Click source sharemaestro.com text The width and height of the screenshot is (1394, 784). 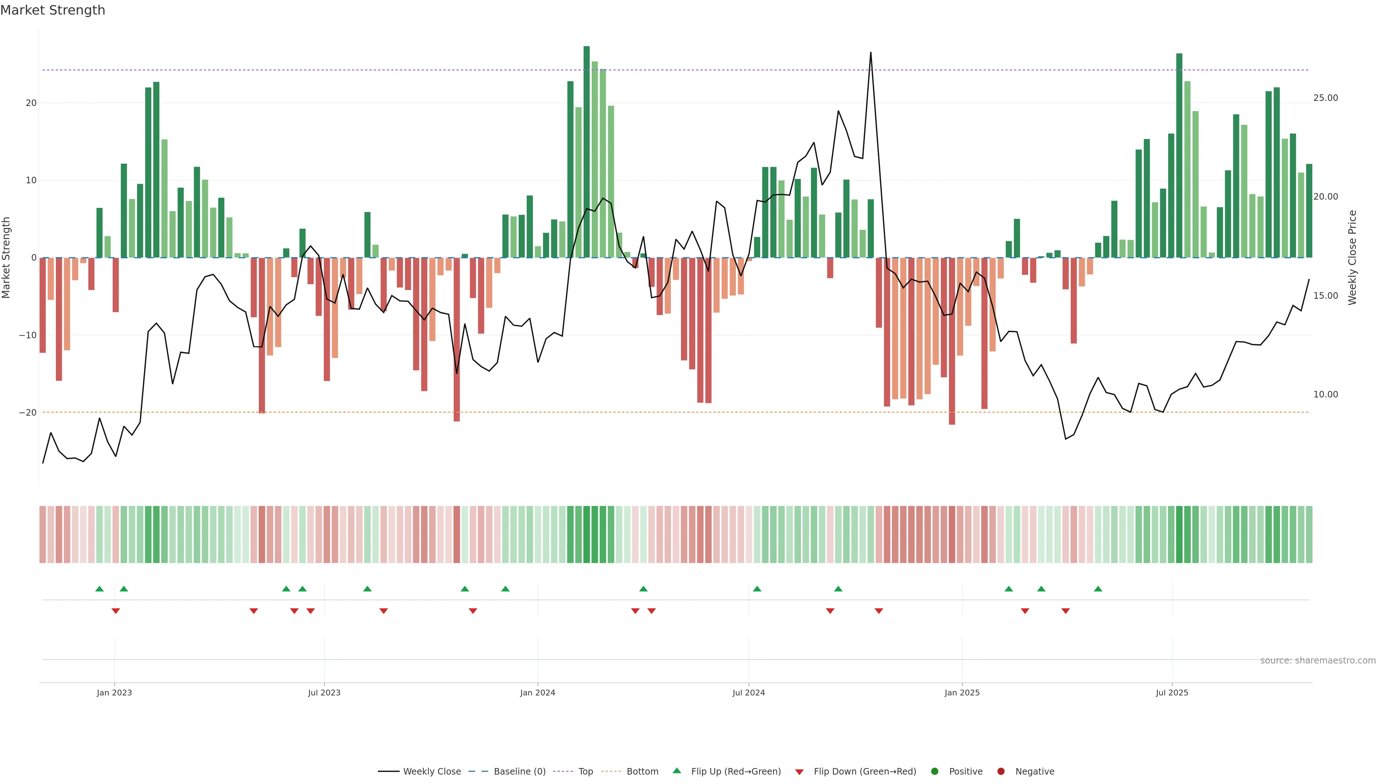click(x=1318, y=661)
